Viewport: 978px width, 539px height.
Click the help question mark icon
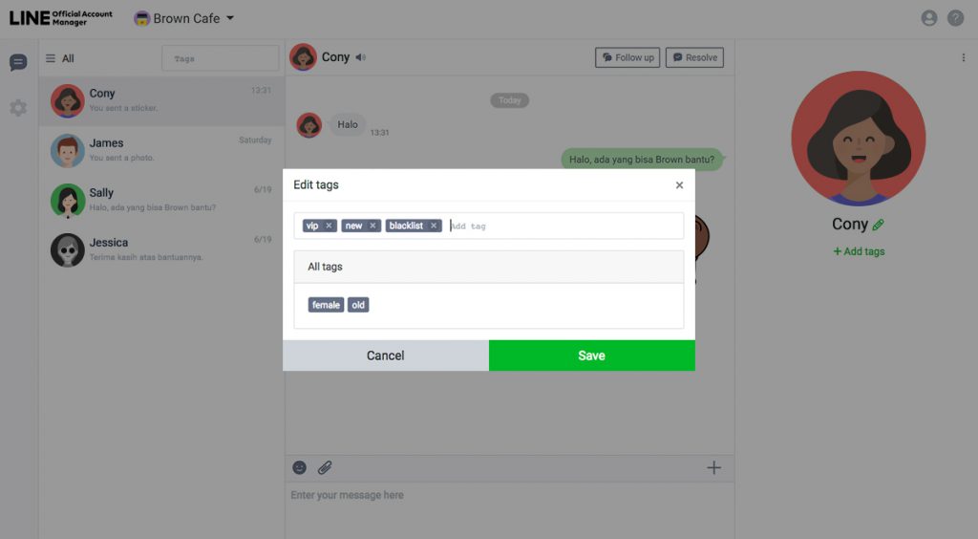point(955,18)
